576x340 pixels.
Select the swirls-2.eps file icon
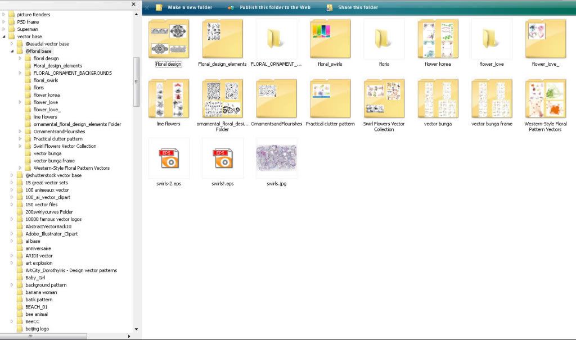click(x=169, y=158)
